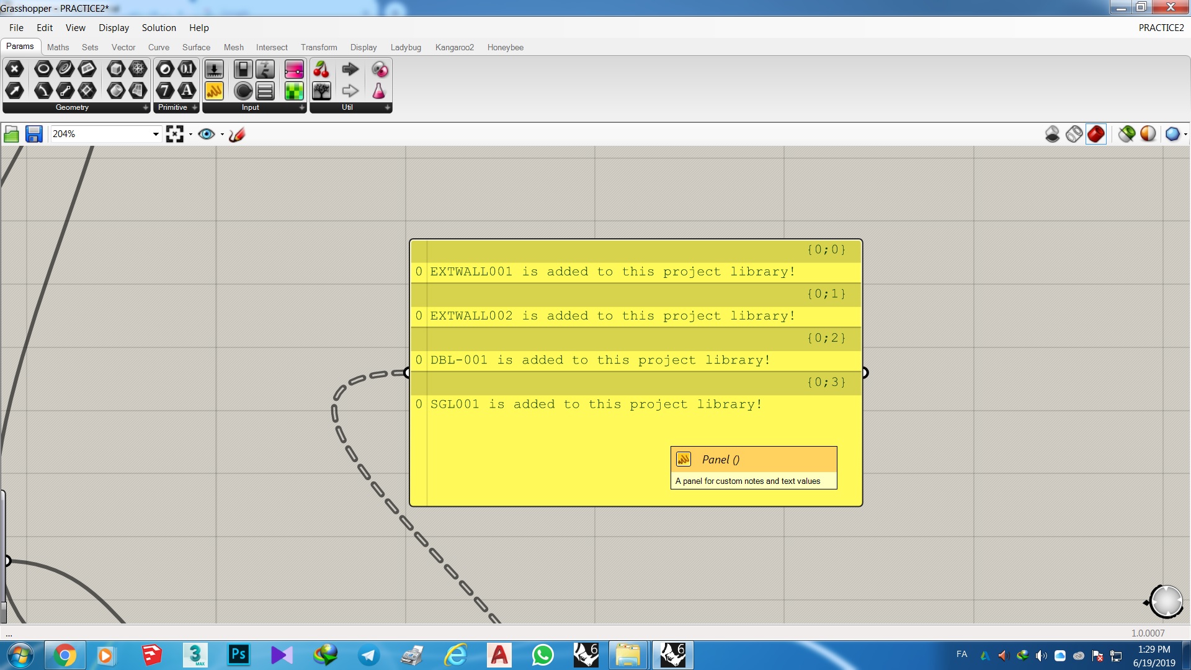The height and width of the screenshot is (670, 1191).
Task: Expand the Input panel group
Action: click(x=302, y=107)
